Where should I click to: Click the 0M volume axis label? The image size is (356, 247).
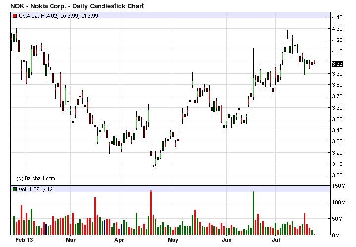pyautogui.click(x=336, y=235)
